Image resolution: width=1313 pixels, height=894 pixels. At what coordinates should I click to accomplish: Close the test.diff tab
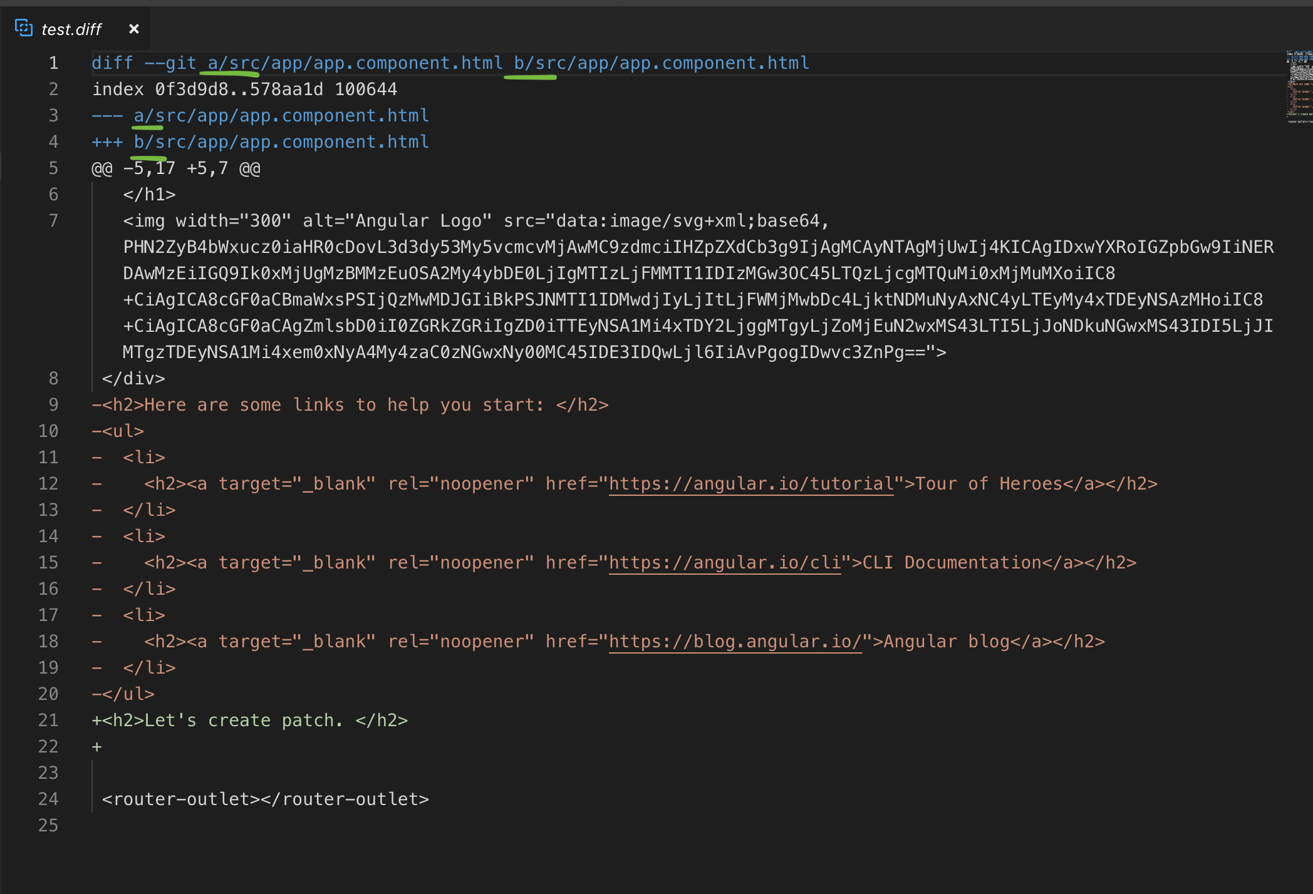click(134, 29)
